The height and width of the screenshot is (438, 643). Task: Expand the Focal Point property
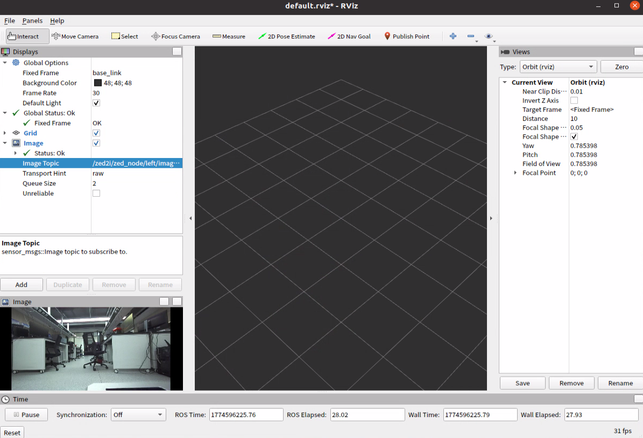515,173
